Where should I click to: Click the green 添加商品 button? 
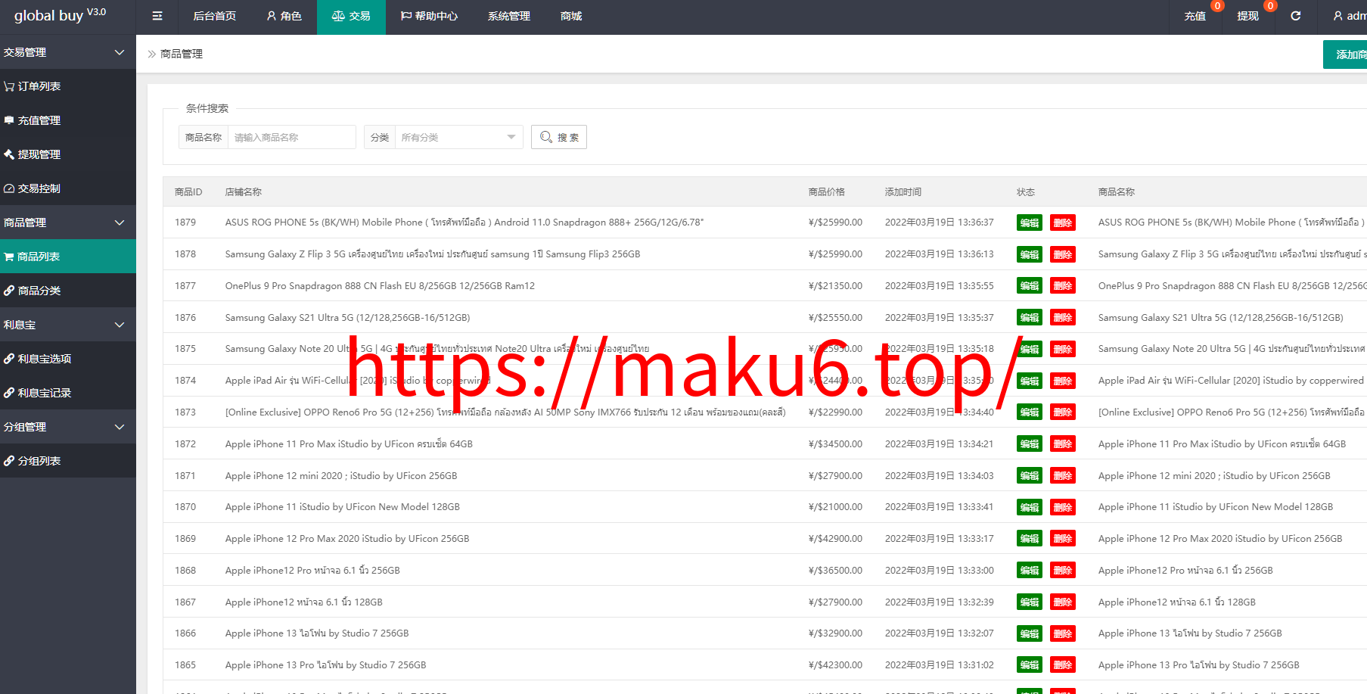point(1345,54)
